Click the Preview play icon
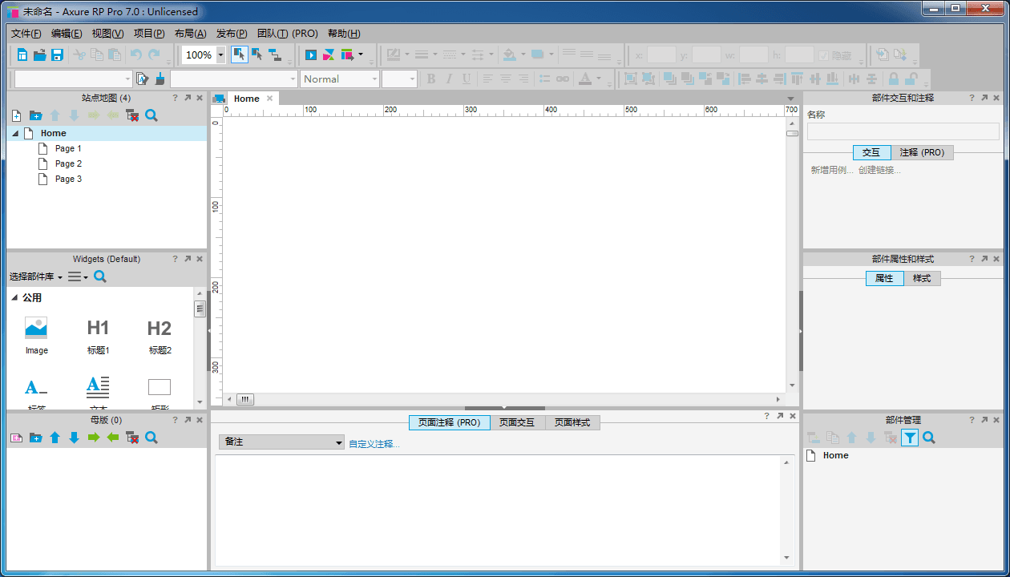 tap(311, 54)
